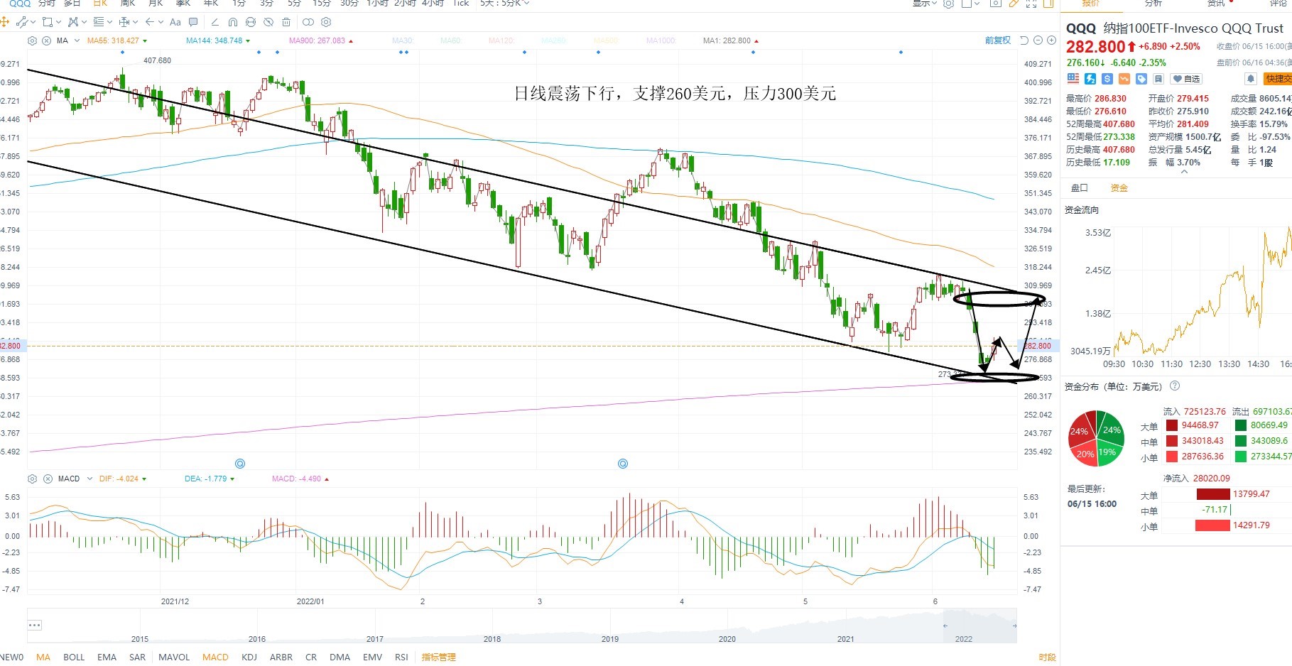Open the 分析 tab in right panel
Screen dimensions: 1292x666
click(x=1153, y=4)
